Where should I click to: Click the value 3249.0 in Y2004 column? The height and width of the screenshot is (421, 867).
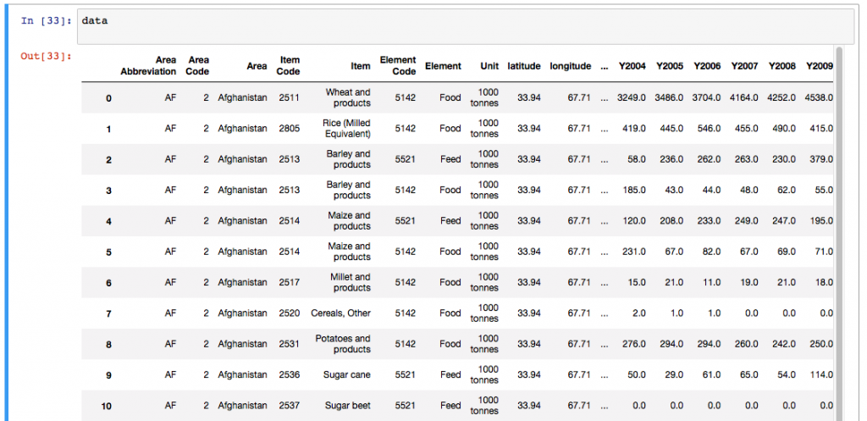pyautogui.click(x=631, y=98)
